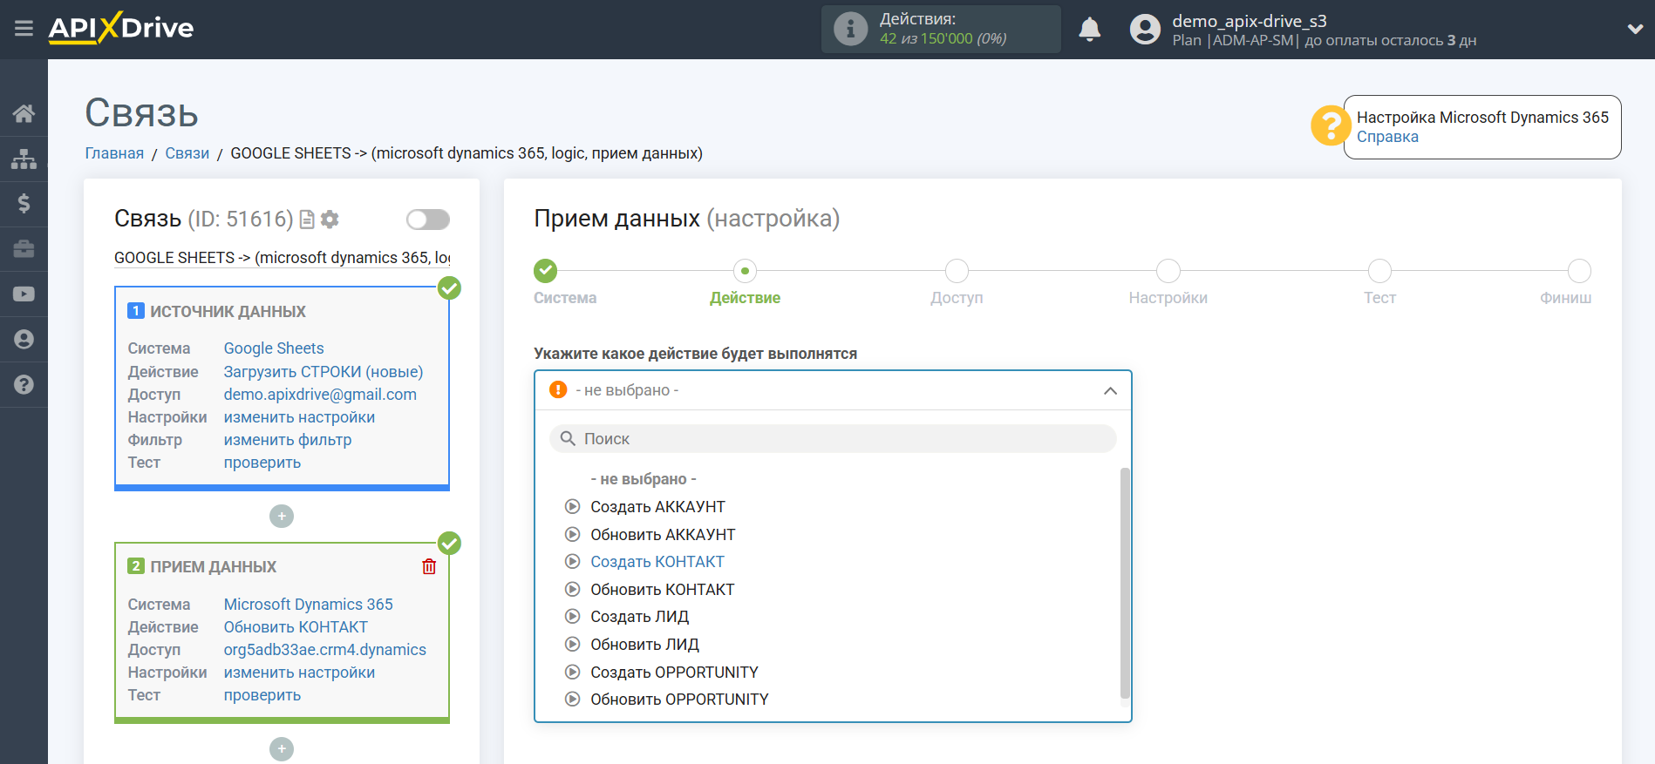Toggle the connection on/off switch

coord(428,220)
